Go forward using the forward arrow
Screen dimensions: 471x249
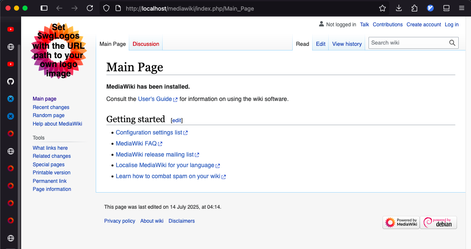tap(75, 8)
